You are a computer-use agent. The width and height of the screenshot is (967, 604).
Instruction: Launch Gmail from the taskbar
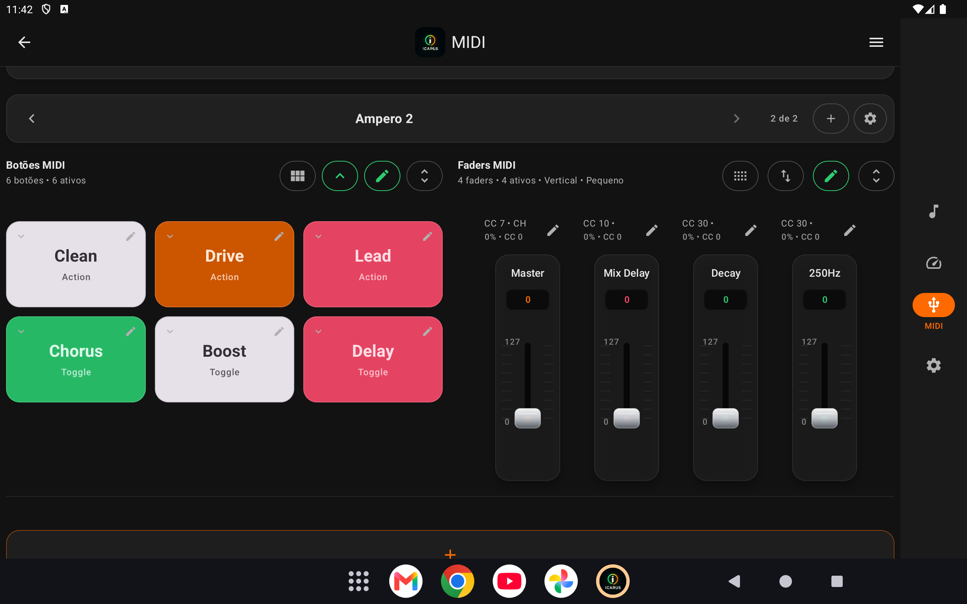(x=406, y=581)
